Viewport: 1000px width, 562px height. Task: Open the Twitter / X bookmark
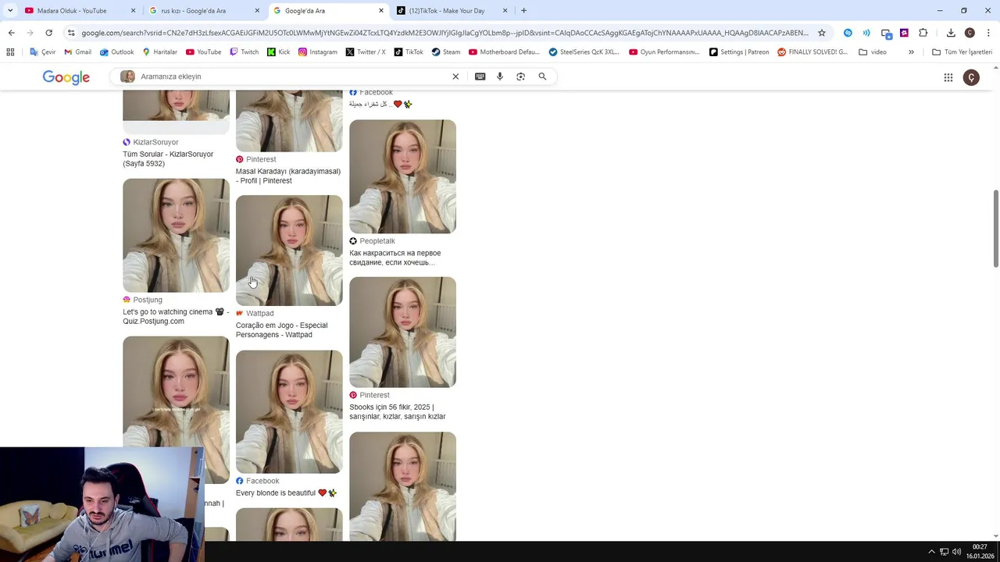tap(365, 52)
